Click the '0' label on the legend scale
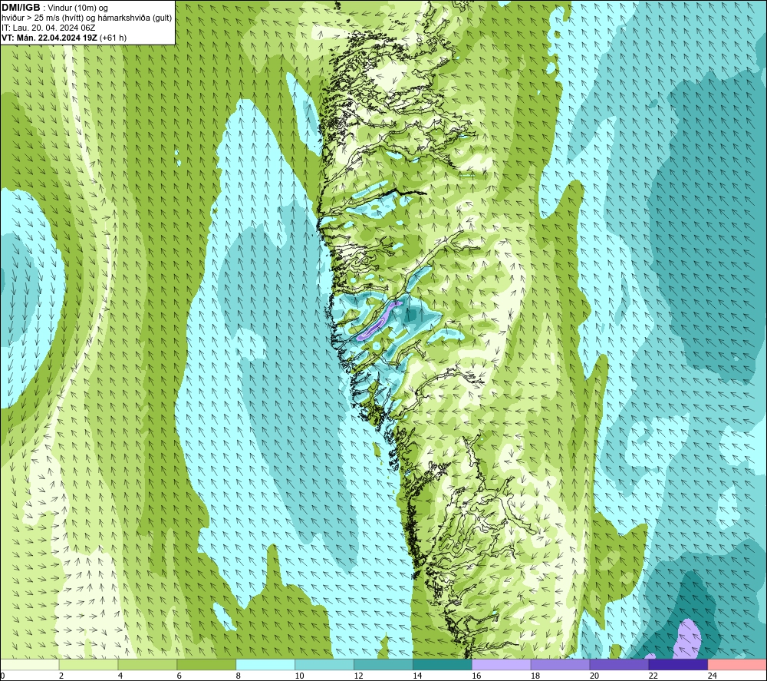Image resolution: width=767 pixels, height=681 pixels. 2,676
